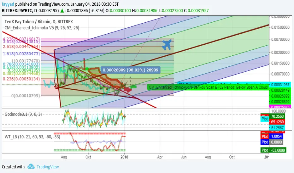Click the -53.0000 green value tag
Screen dimensions: 294x173
tap(278, 150)
